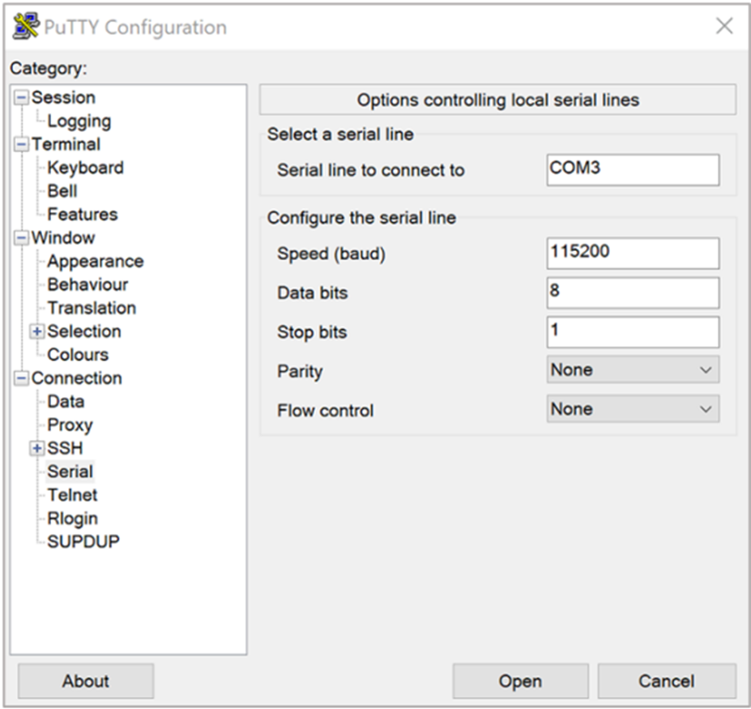Open the Colours category
This screenshot has height=709, width=751.
tap(78, 355)
